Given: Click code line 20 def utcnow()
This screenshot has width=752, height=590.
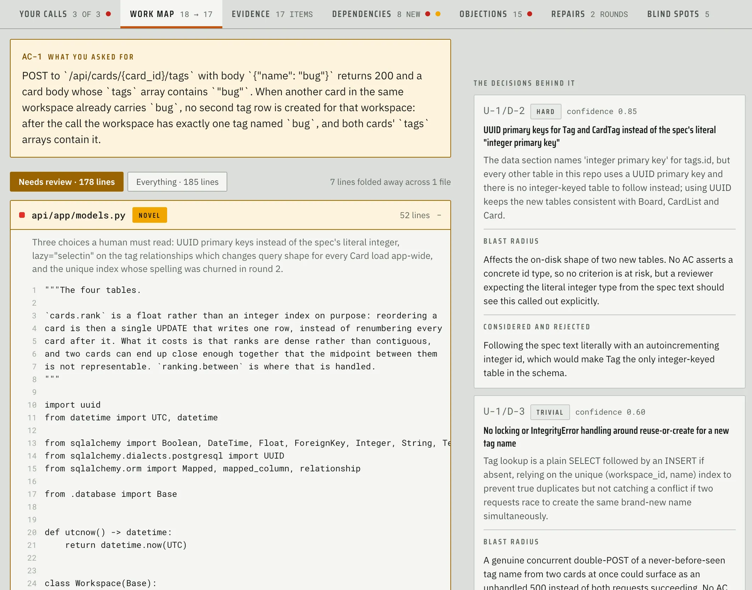Looking at the screenshot, I should (108, 532).
